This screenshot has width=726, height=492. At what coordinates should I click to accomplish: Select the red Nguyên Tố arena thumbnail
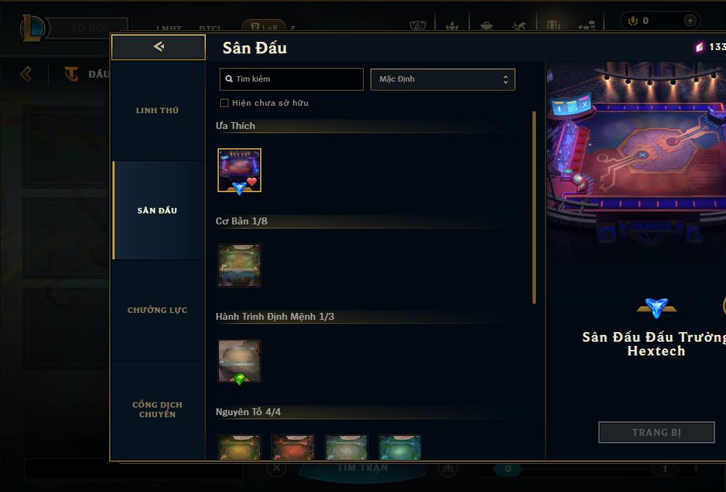[292, 447]
